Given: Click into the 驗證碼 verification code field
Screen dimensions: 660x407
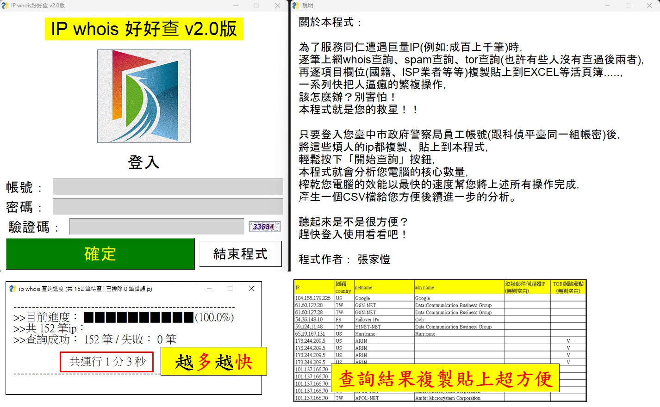Looking at the screenshot, I should click(156, 227).
